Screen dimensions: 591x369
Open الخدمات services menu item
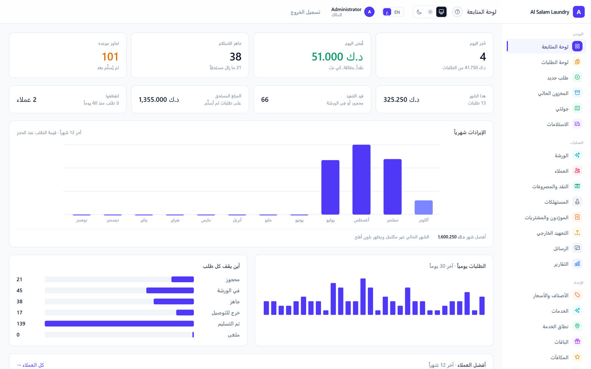tap(547, 311)
